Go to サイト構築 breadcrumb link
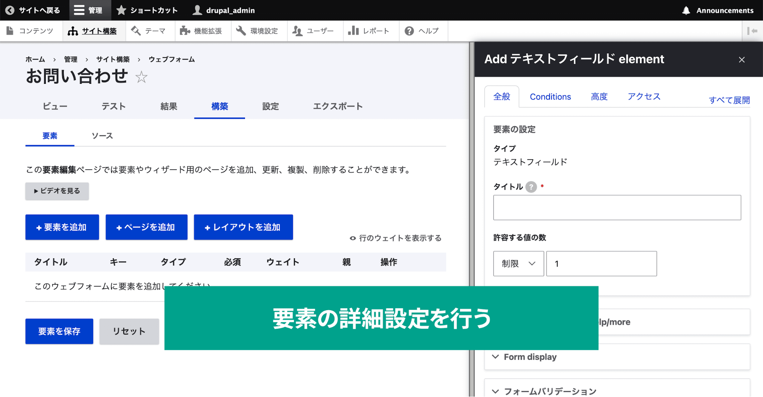 click(113, 59)
